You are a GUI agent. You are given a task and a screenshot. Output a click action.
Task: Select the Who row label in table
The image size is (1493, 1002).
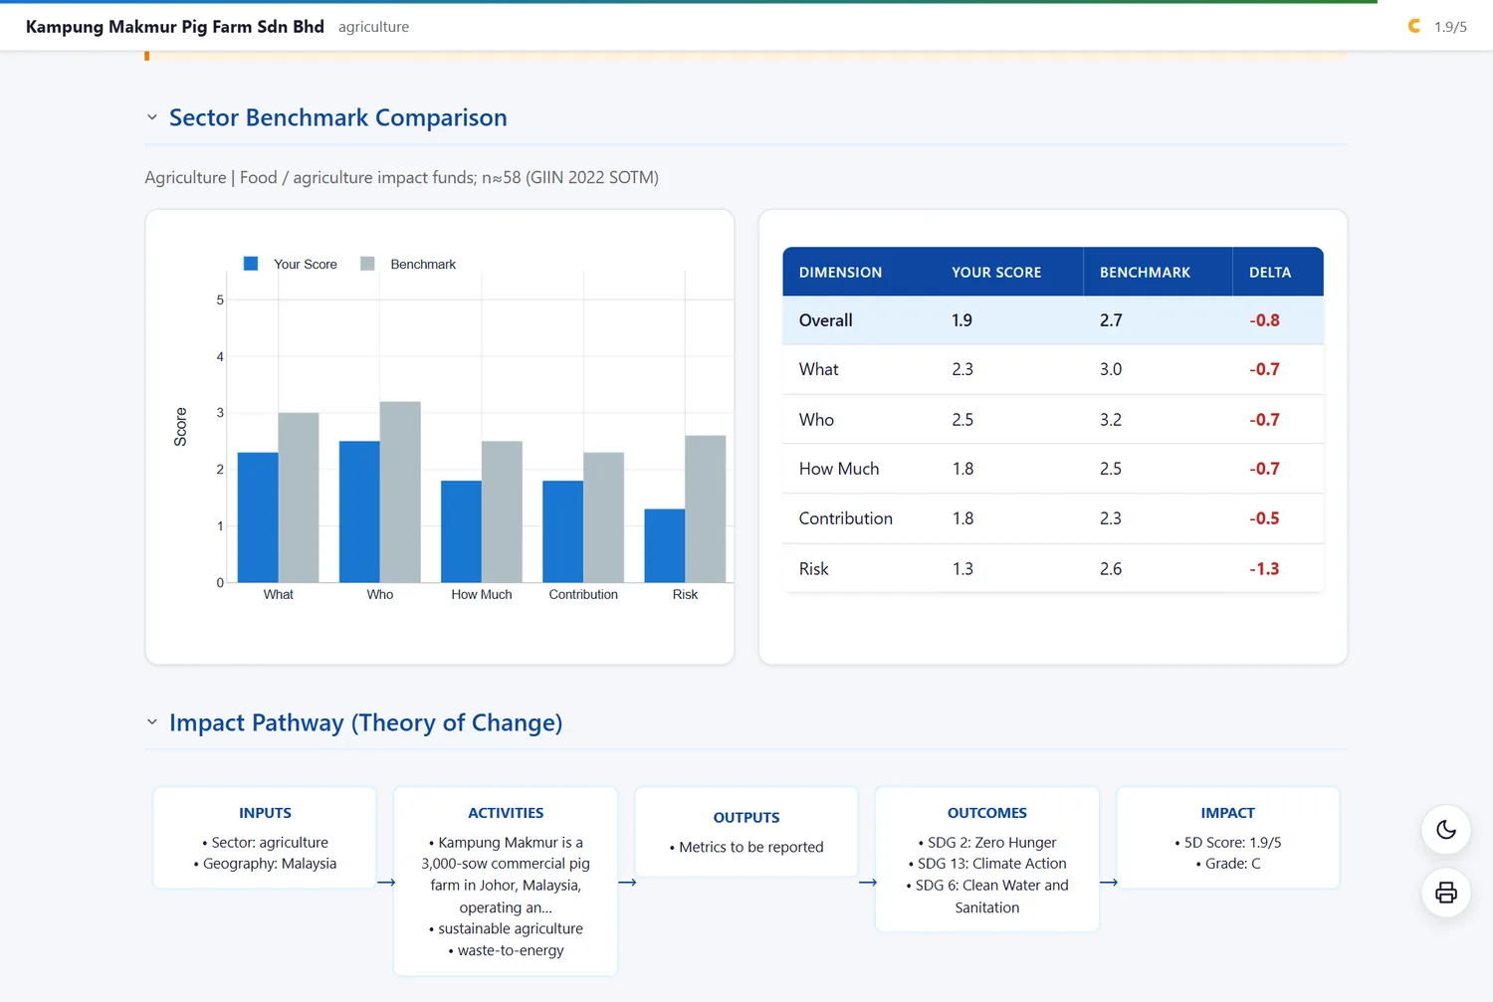click(x=816, y=420)
